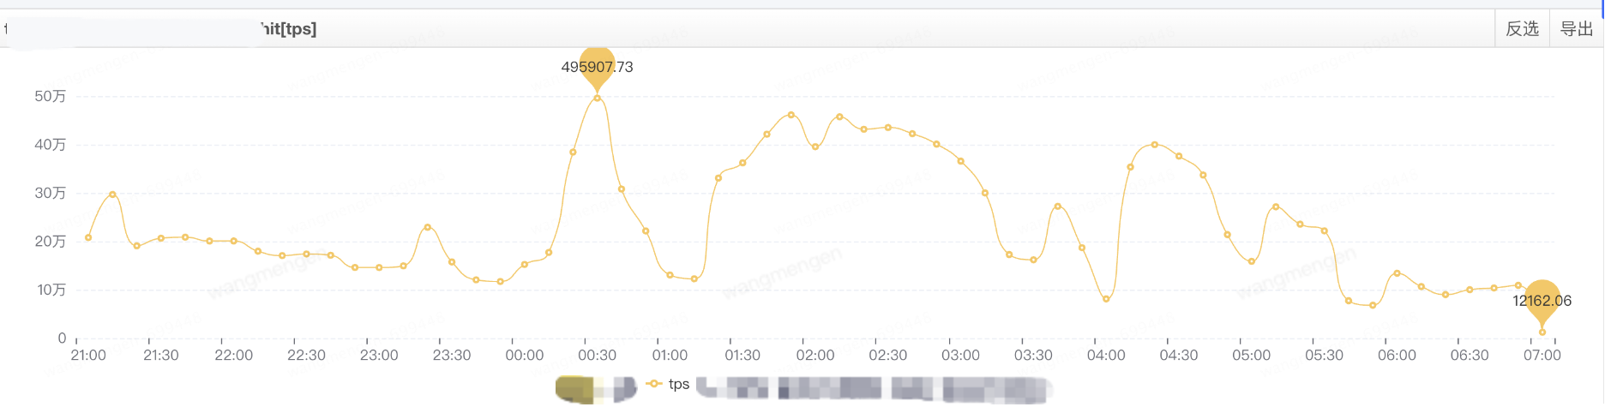Click the min value pin 12162.06

click(x=1542, y=300)
